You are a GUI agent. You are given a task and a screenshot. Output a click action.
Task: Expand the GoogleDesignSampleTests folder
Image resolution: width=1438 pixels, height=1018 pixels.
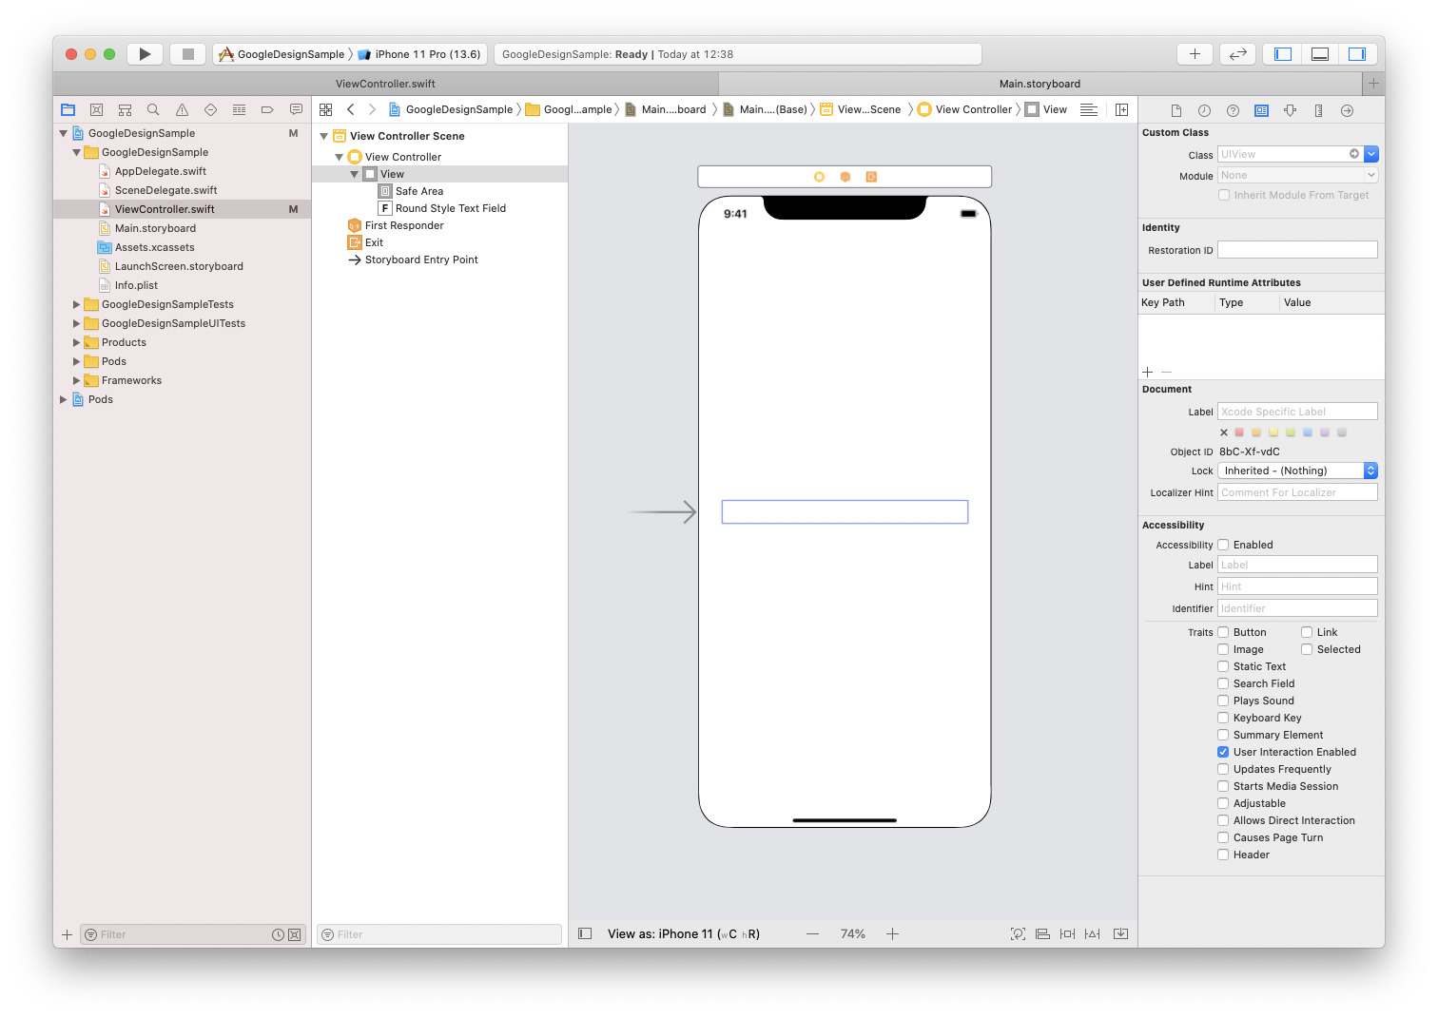tap(77, 304)
